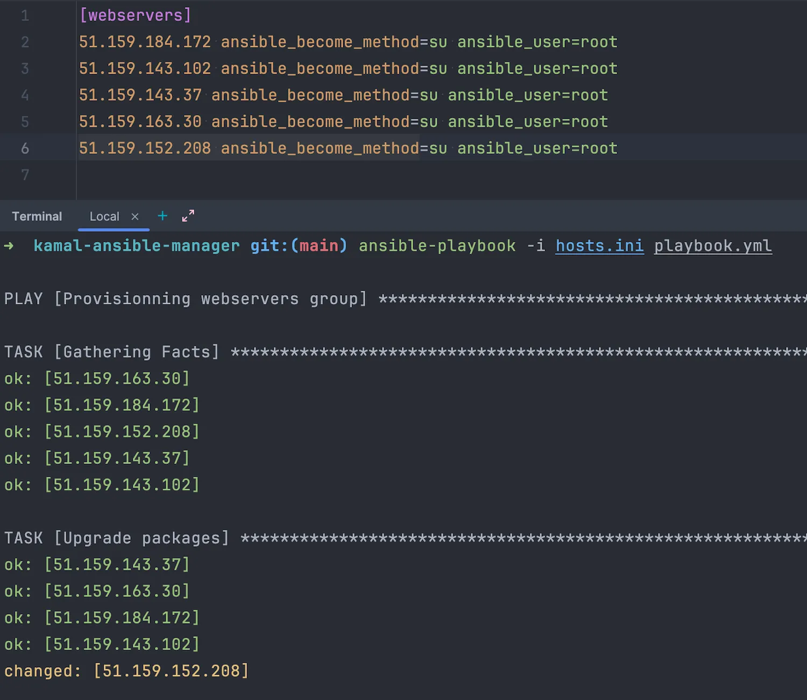Maximize the terminal panel with expand icon
The image size is (807, 700).
click(188, 216)
